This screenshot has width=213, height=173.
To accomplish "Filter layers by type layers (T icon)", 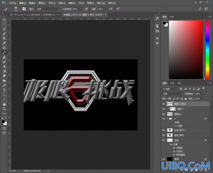I will (x=190, y=89).
